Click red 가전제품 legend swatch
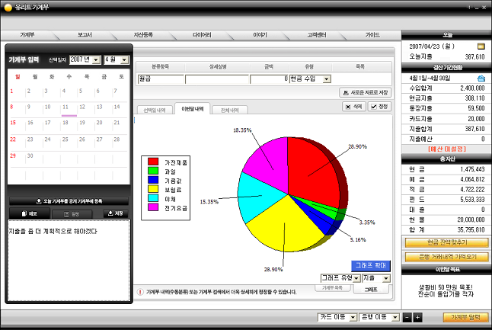 (x=153, y=162)
